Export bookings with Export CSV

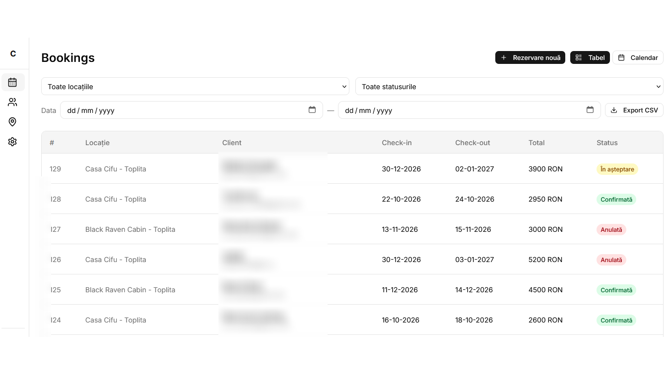click(x=634, y=110)
